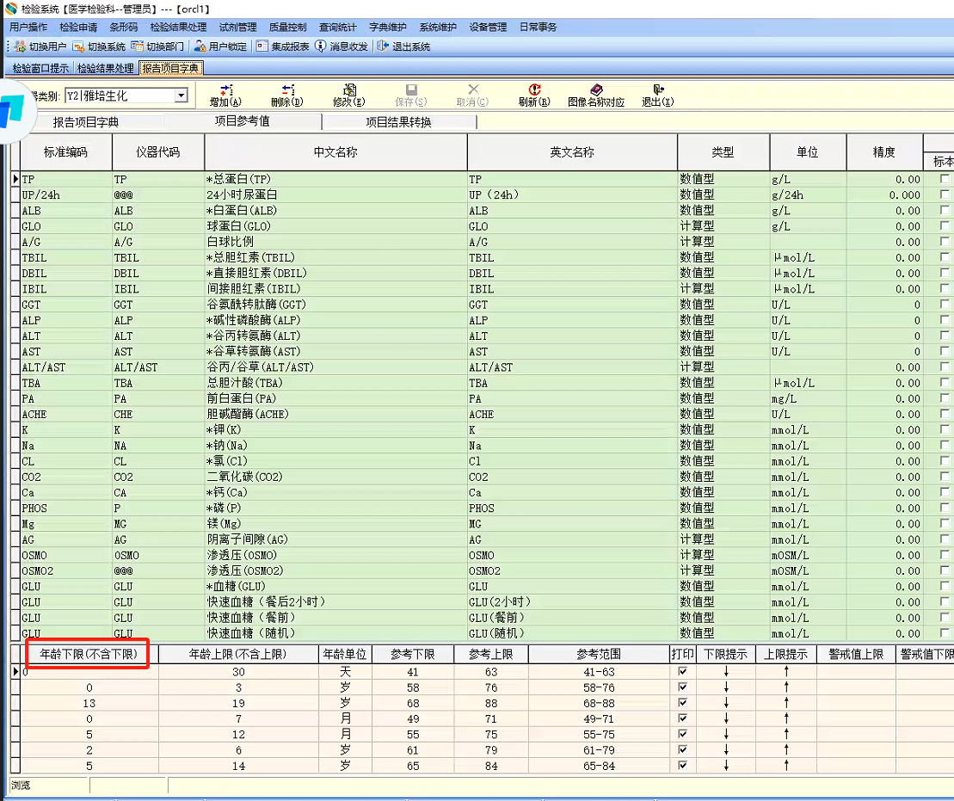Select the *总胆红素(TBIL) cell
The width and height of the screenshot is (954, 801).
tap(335, 257)
